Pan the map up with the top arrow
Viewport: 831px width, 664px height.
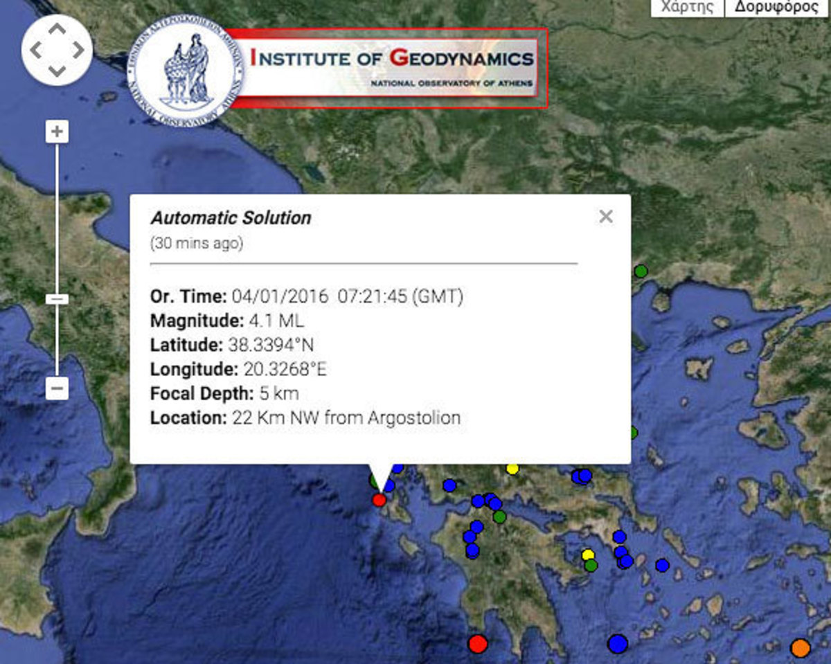tap(57, 30)
